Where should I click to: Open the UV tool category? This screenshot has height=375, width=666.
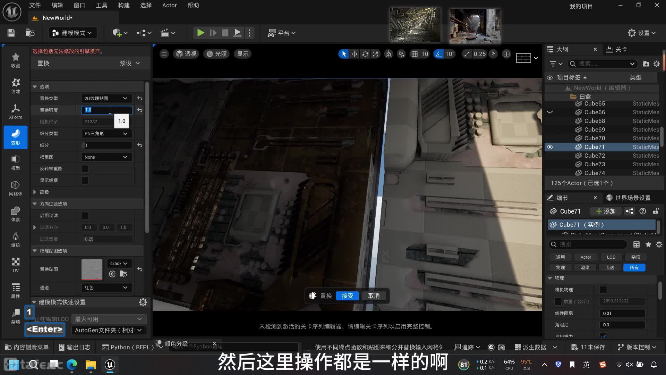16,265
